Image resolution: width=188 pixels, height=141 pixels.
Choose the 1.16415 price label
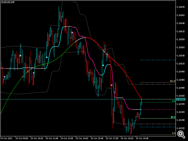coord(181,96)
